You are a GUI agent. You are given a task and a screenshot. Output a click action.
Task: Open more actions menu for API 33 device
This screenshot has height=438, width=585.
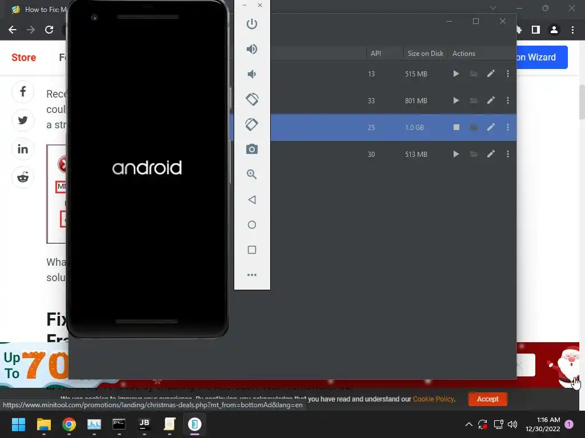coord(508,100)
